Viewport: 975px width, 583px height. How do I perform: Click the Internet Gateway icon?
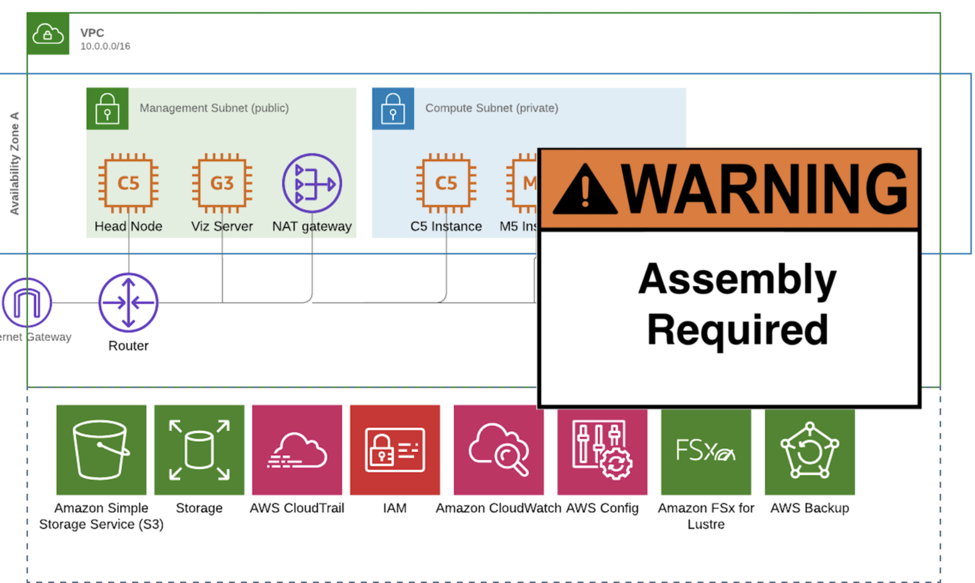(27, 302)
